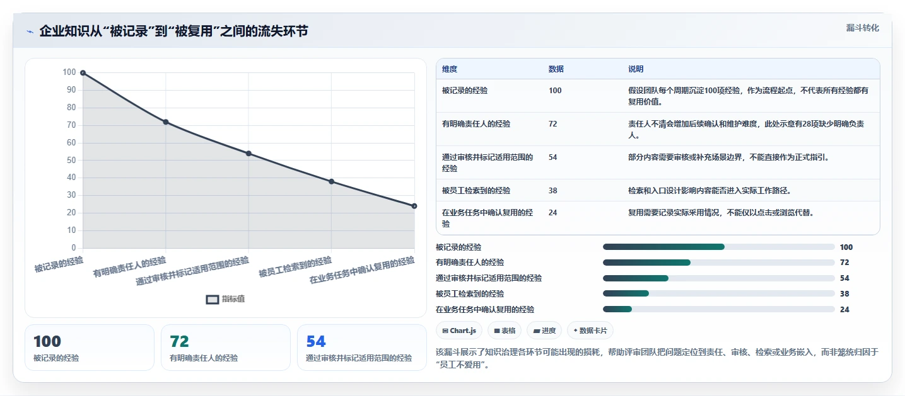Click progress value 100 beside first bar
The width and height of the screenshot is (905, 396).
[846, 247]
